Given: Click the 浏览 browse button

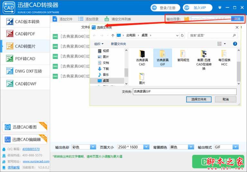Looking at the screenshot, I should 237,19.
